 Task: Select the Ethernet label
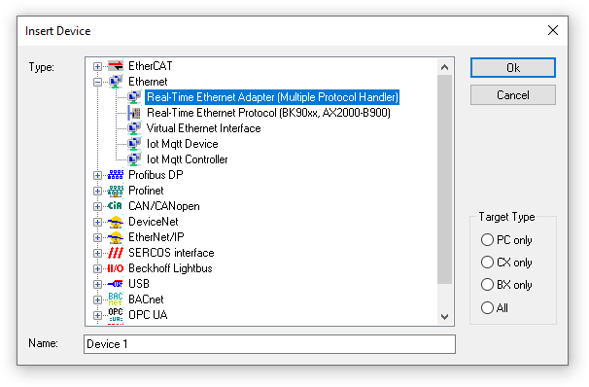pyautogui.click(x=148, y=82)
